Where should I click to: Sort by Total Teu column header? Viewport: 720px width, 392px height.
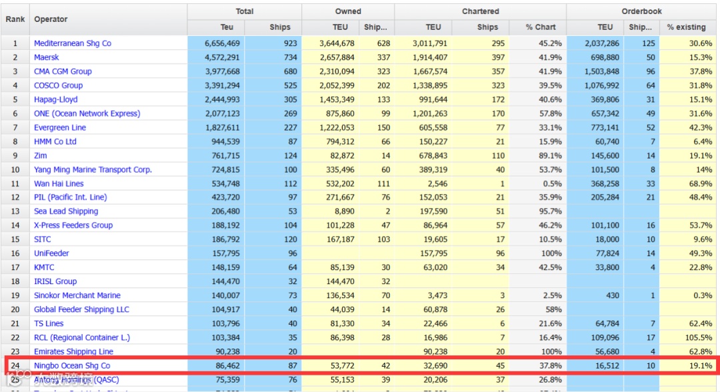pos(216,27)
